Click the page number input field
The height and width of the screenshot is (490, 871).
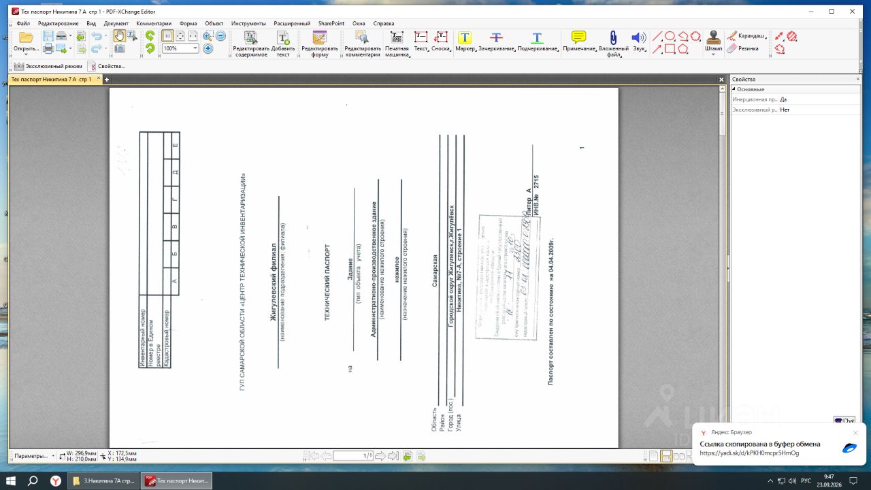click(x=353, y=456)
